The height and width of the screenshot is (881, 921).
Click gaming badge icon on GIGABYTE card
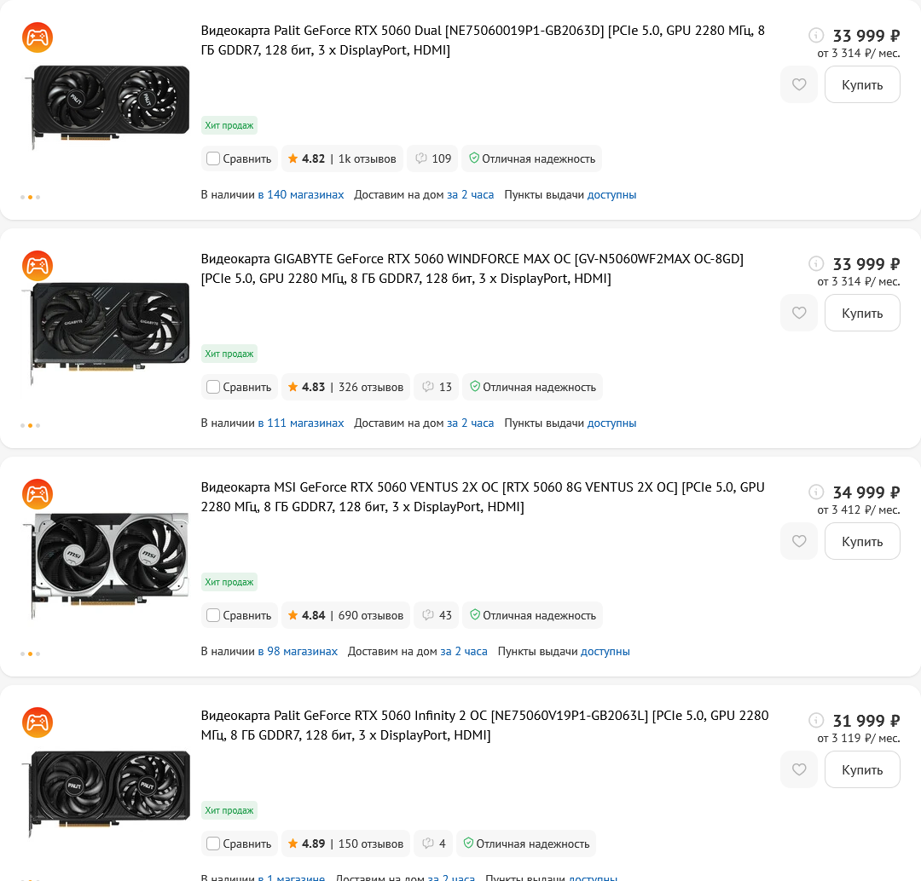pos(38,266)
